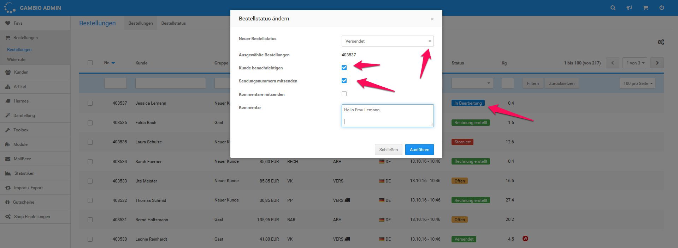
Task: Click the Ausführen button
Action: (x=419, y=150)
